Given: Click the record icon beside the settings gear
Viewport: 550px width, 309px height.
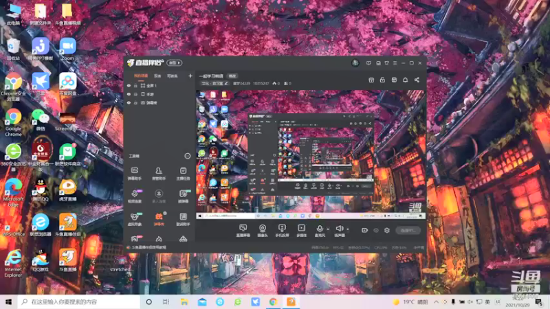Looking at the screenshot, I should [365, 230].
